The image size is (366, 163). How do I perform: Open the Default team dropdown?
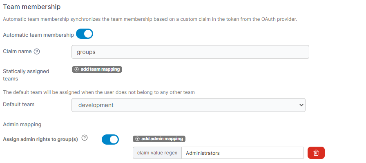point(188,105)
